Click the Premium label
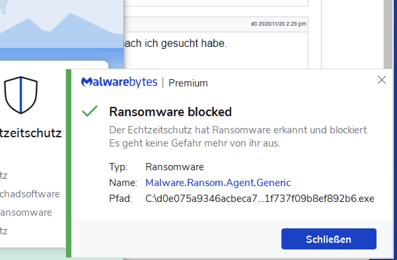This screenshot has width=397, height=260. click(188, 83)
